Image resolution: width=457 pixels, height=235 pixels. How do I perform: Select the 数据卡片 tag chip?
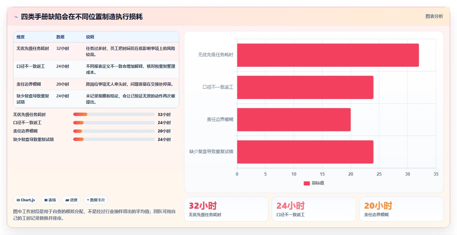coord(96,200)
